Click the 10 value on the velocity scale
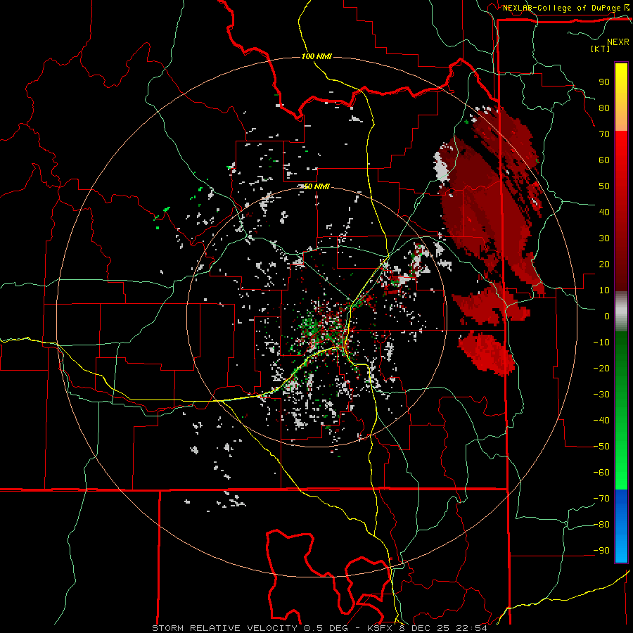 [604, 290]
